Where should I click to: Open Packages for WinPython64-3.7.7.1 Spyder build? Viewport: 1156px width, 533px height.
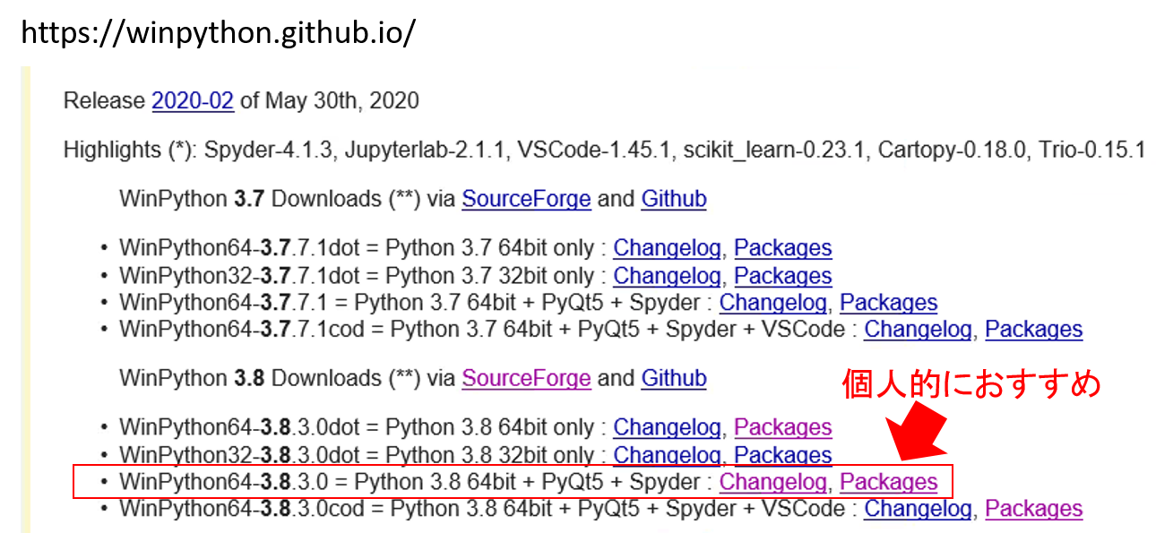(889, 302)
